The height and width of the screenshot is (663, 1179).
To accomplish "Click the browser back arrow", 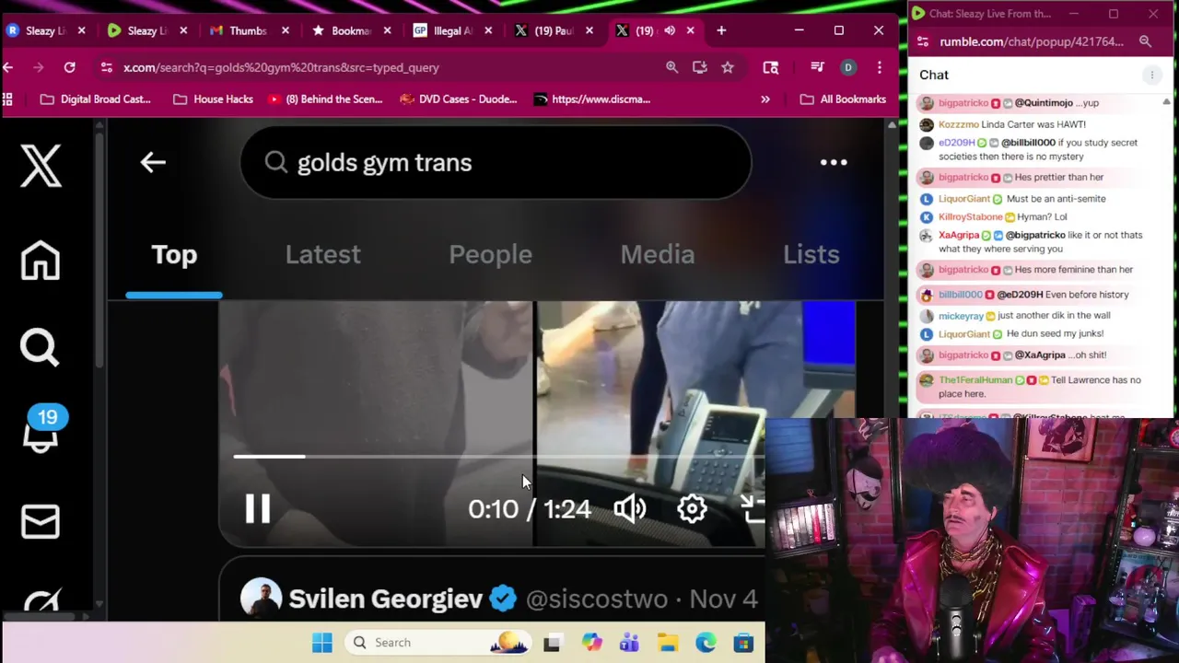I will click(8, 67).
